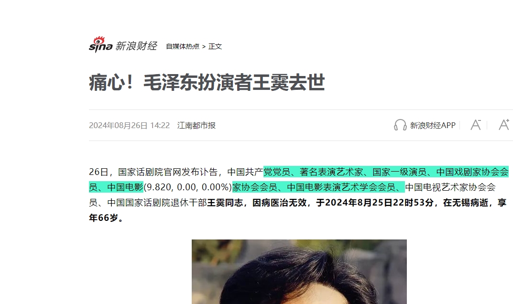Click the text 国家话剧院官网发布讣告
513x304 pixels.
point(167,172)
